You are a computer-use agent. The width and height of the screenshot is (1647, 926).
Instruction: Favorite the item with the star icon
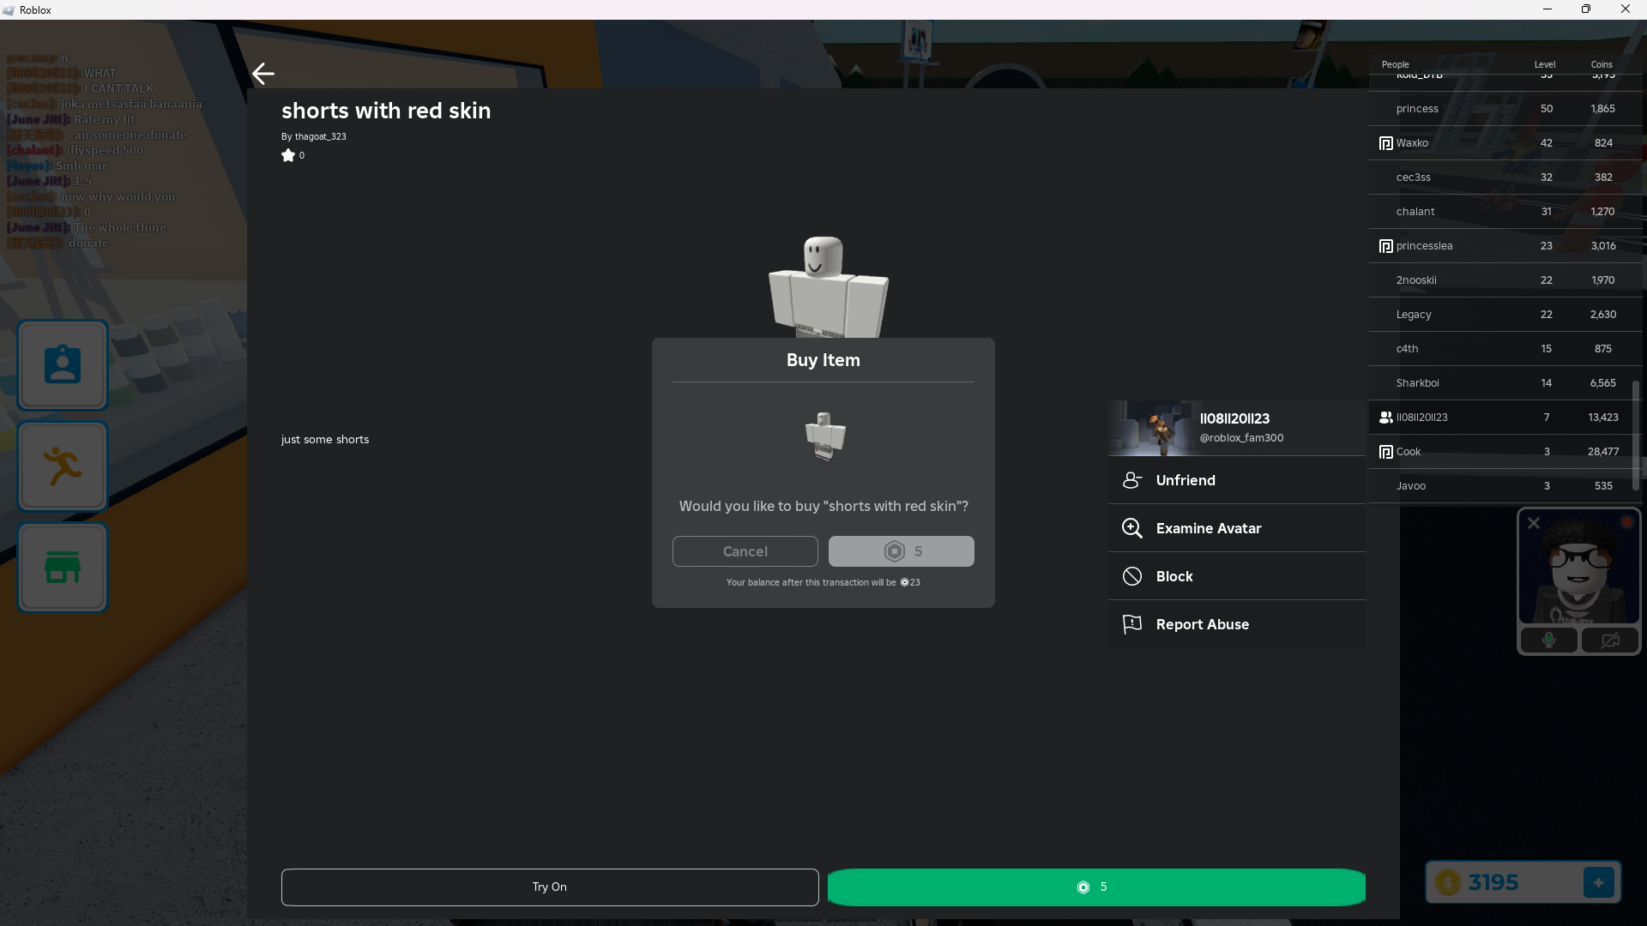(288, 155)
